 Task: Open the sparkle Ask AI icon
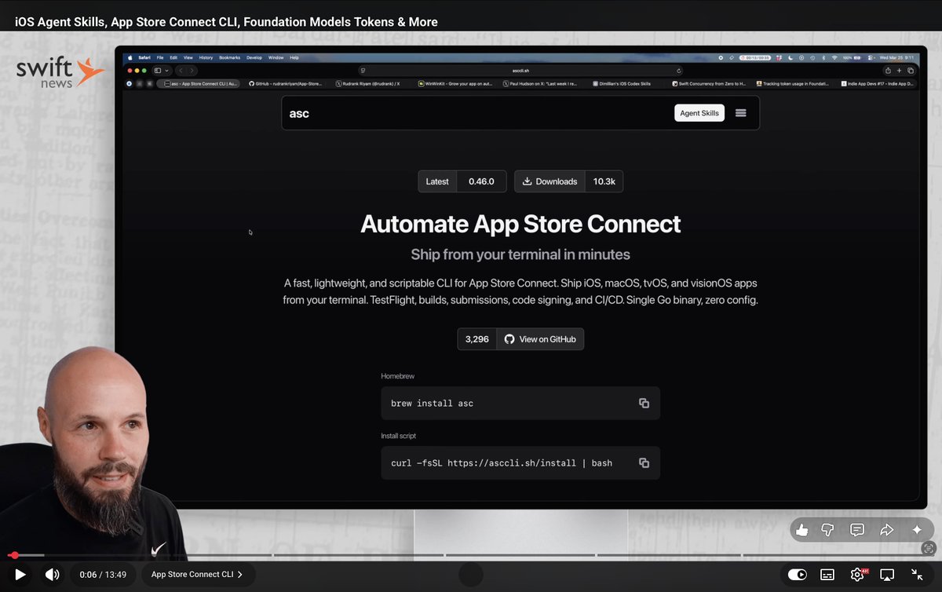point(917,530)
